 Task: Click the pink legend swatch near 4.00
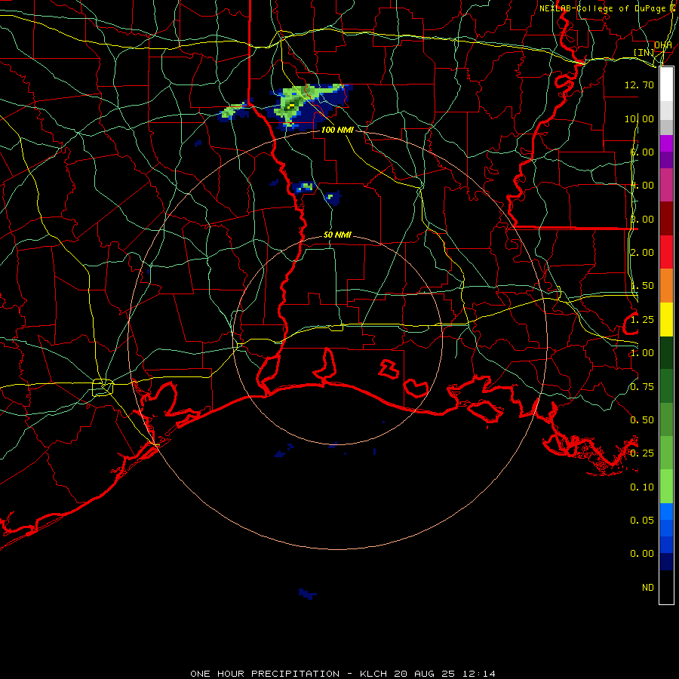666,185
